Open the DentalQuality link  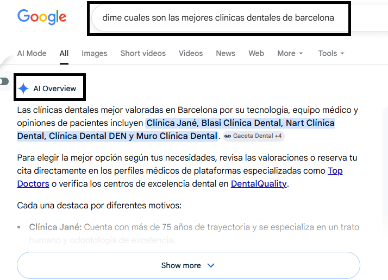click(x=259, y=183)
